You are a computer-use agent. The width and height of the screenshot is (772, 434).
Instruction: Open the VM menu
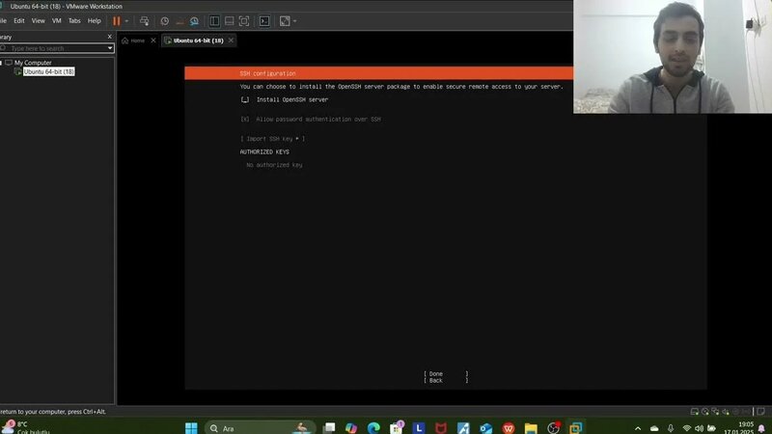pyautogui.click(x=57, y=20)
